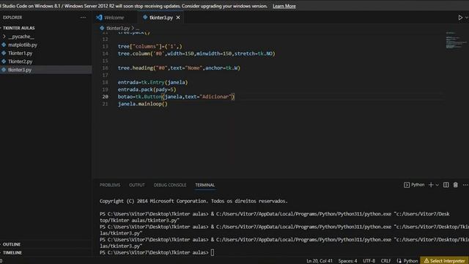
Task: Click the tree.column code line
Action: coord(196,54)
